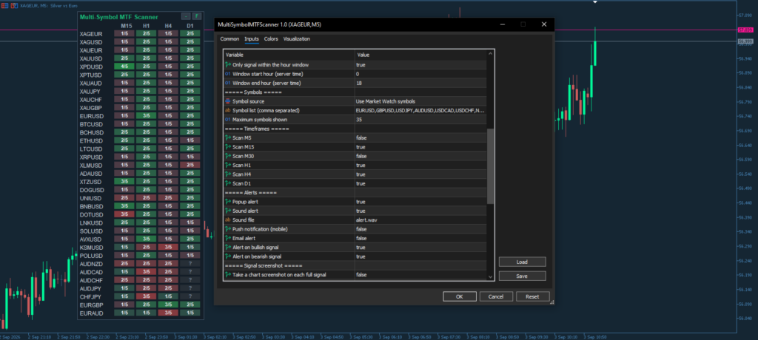Click the bool icon beside Sound alert

pyautogui.click(x=228, y=211)
